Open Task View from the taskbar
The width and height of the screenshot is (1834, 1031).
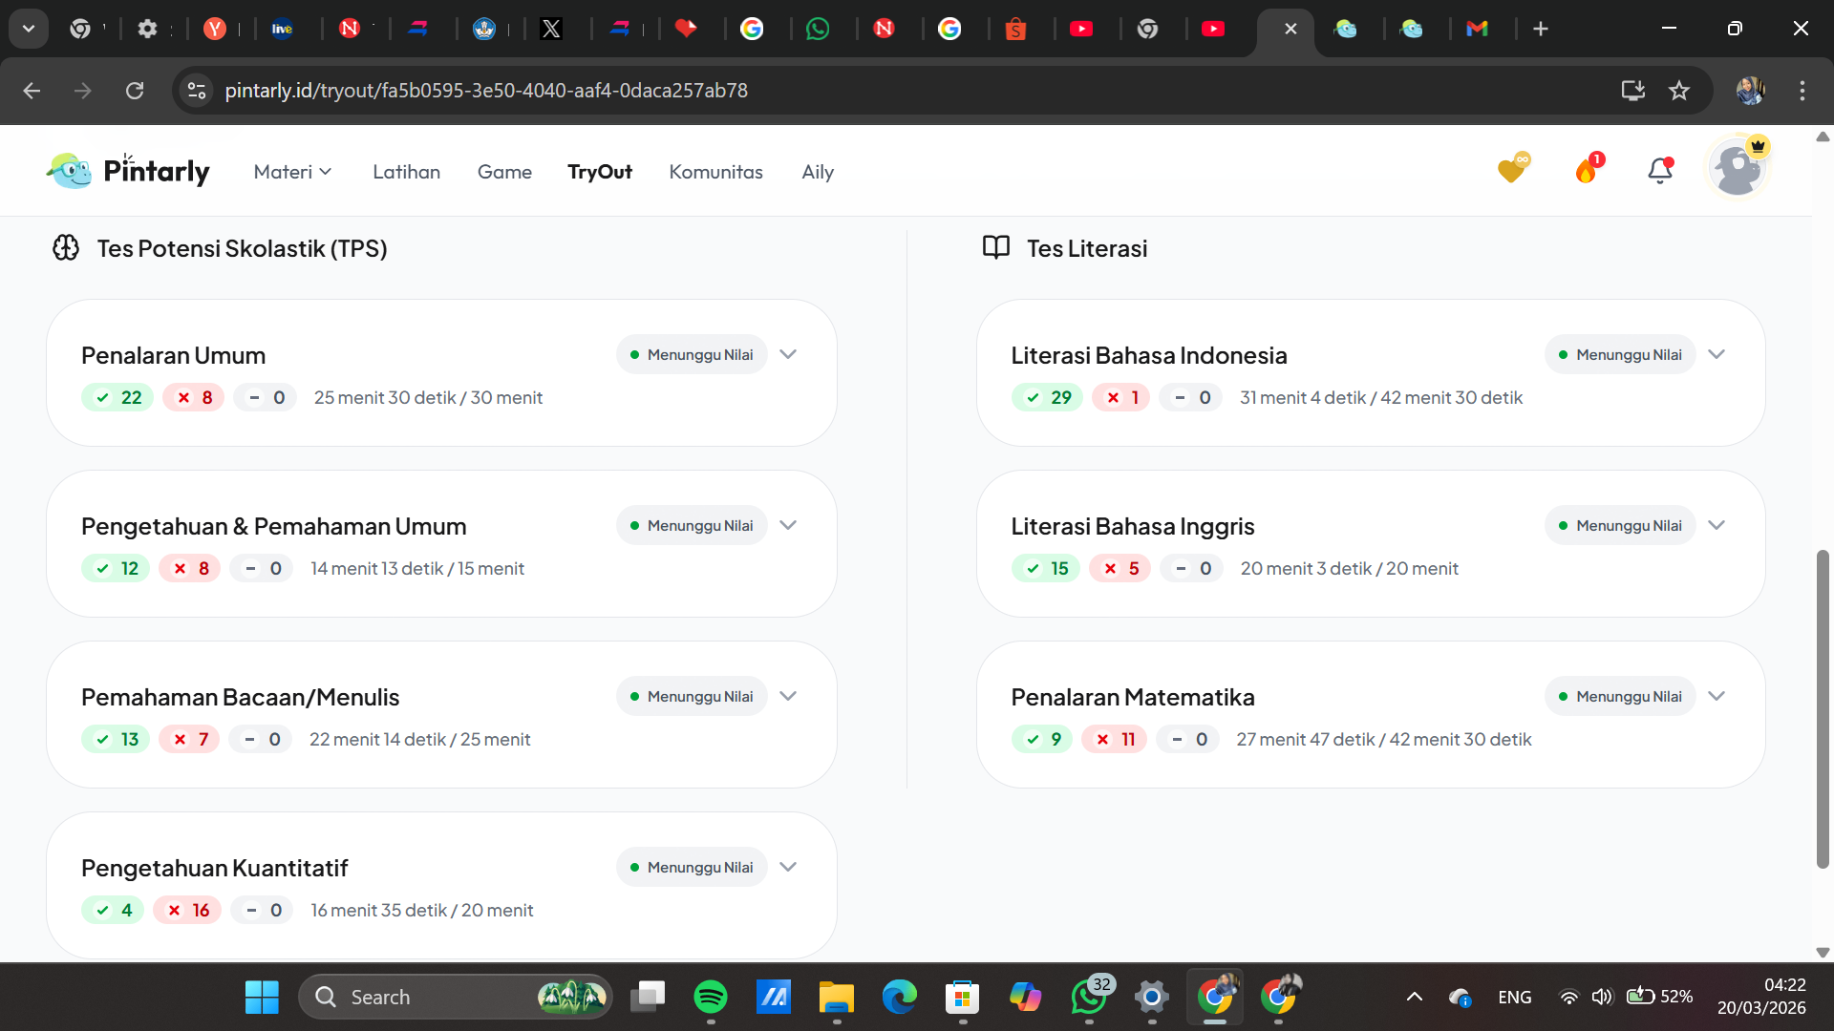click(x=648, y=997)
